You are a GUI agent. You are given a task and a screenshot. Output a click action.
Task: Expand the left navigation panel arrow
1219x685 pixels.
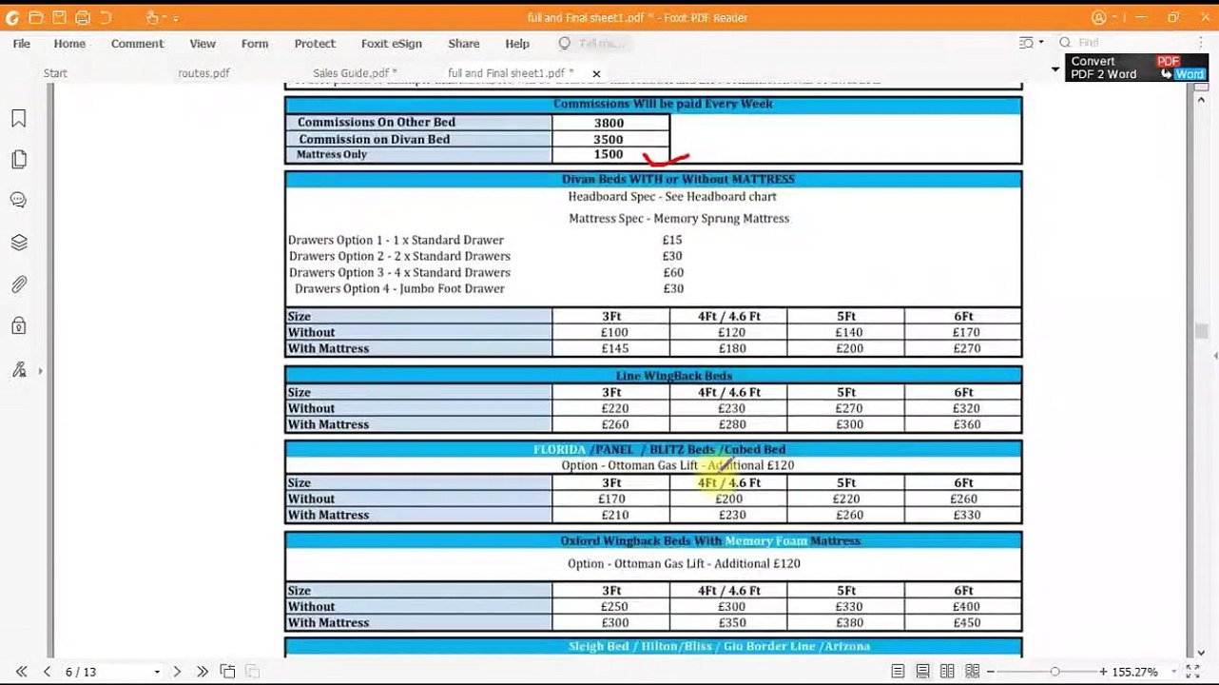(40, 371)
